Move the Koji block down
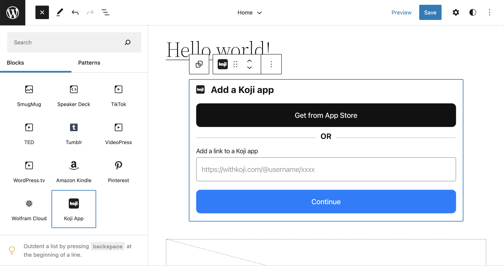504x266 pixels. pos(249,68)
